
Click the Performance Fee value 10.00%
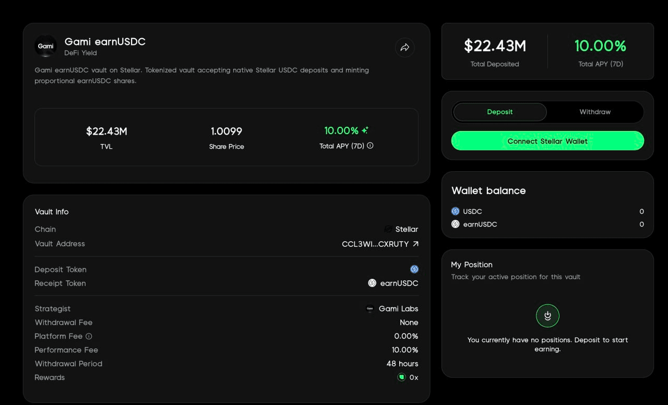(x=405, y=350)
